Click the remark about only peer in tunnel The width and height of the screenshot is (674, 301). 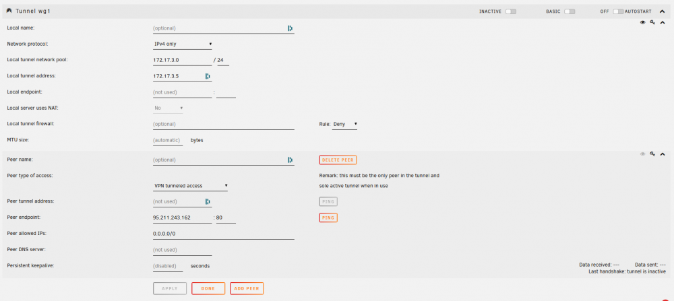tap(379, 180)
